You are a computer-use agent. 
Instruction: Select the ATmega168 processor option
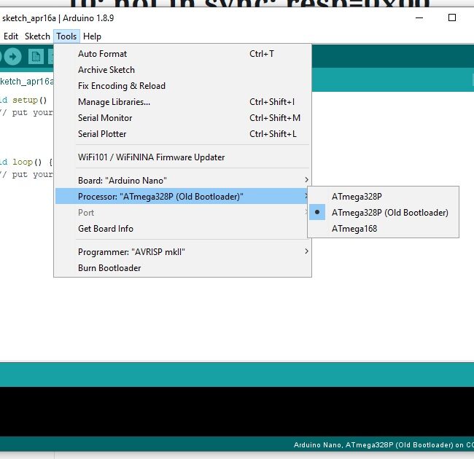(x=384, y=228)
